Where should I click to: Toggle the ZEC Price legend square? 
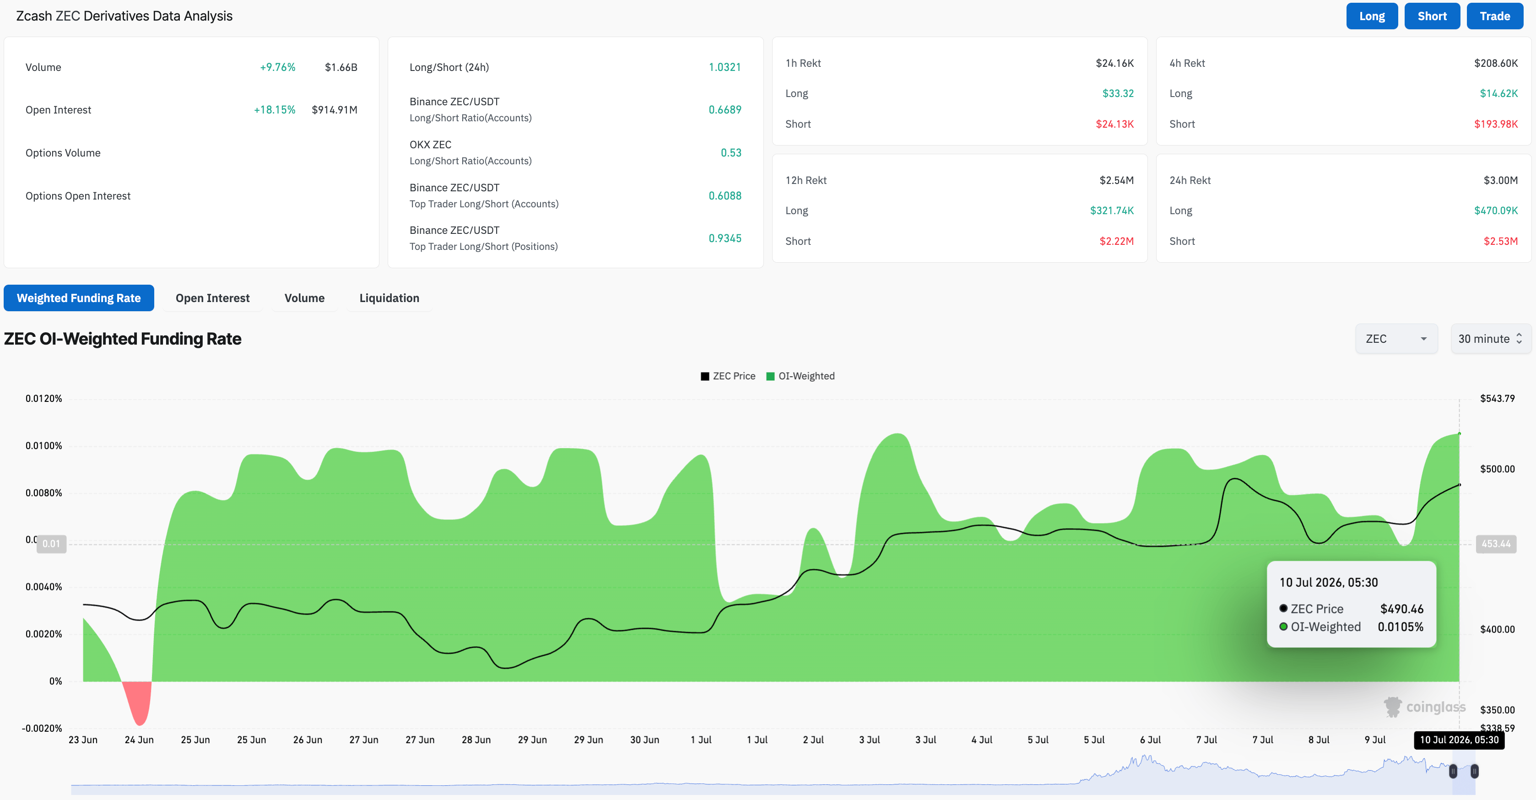705,376
